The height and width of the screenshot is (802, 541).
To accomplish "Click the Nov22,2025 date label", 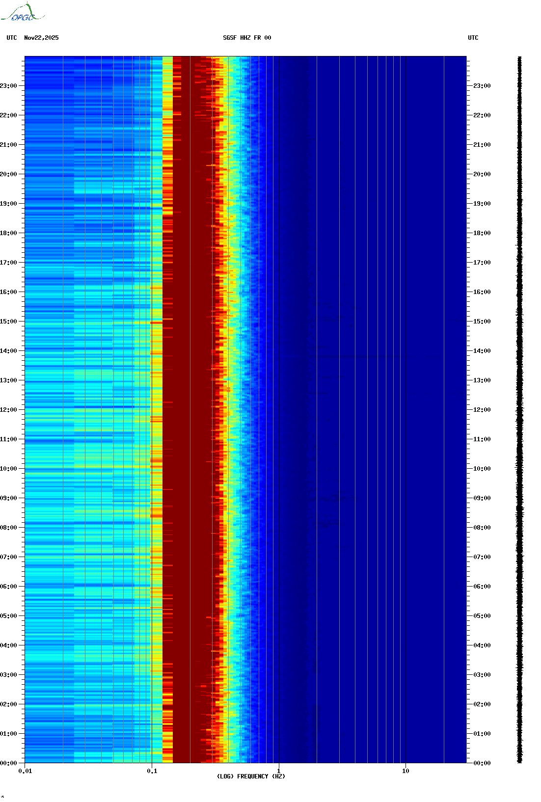I will [41, 38].
